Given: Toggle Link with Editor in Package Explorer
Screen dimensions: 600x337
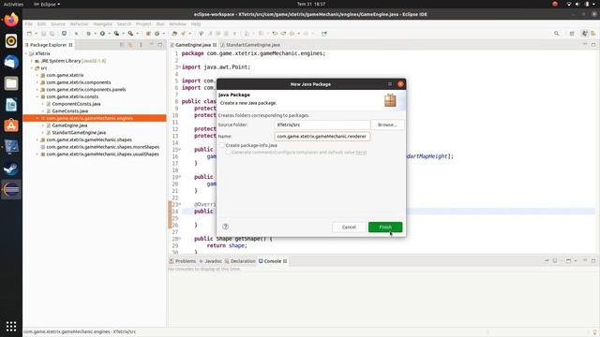Looking at the screenshot, I should pos(130,45).
